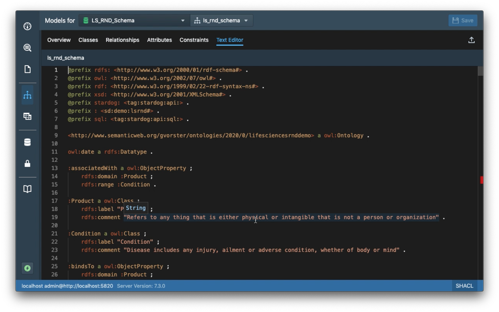Click the export upload icon
Viewport: 499px width, 312px height.
[471, 40]
